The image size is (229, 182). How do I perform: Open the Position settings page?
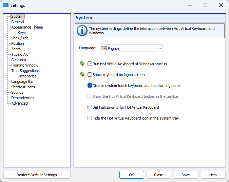tap(18, 43)
